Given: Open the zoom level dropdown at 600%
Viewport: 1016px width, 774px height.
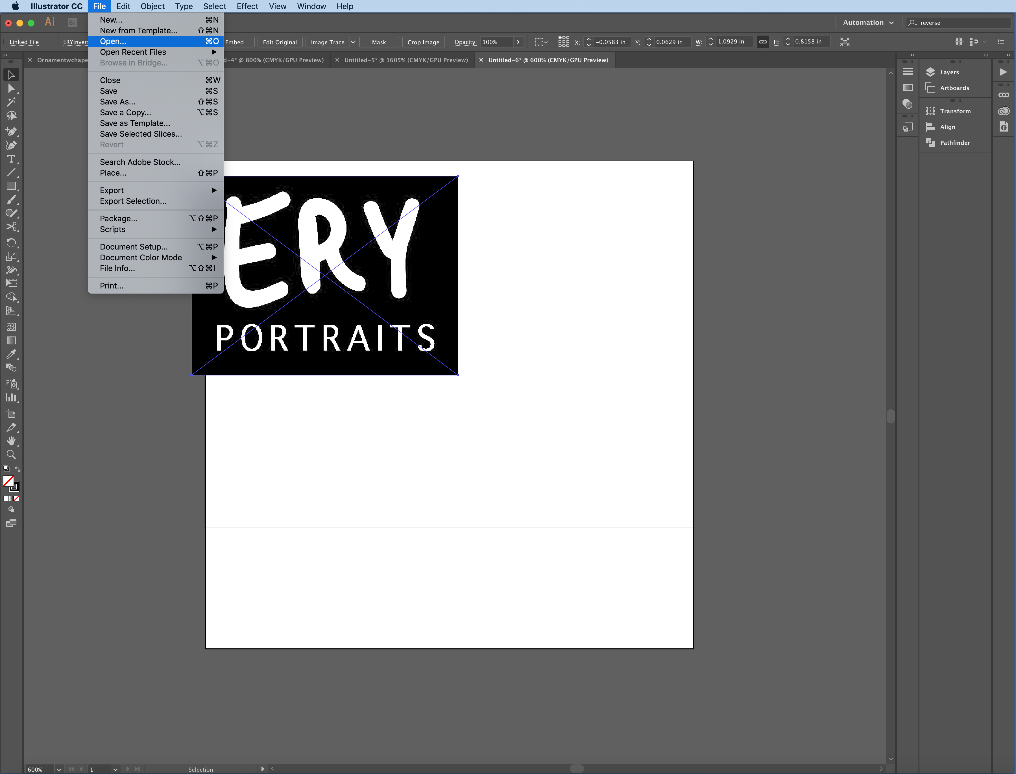Looking at the screenshot, I should coord(58,769).
